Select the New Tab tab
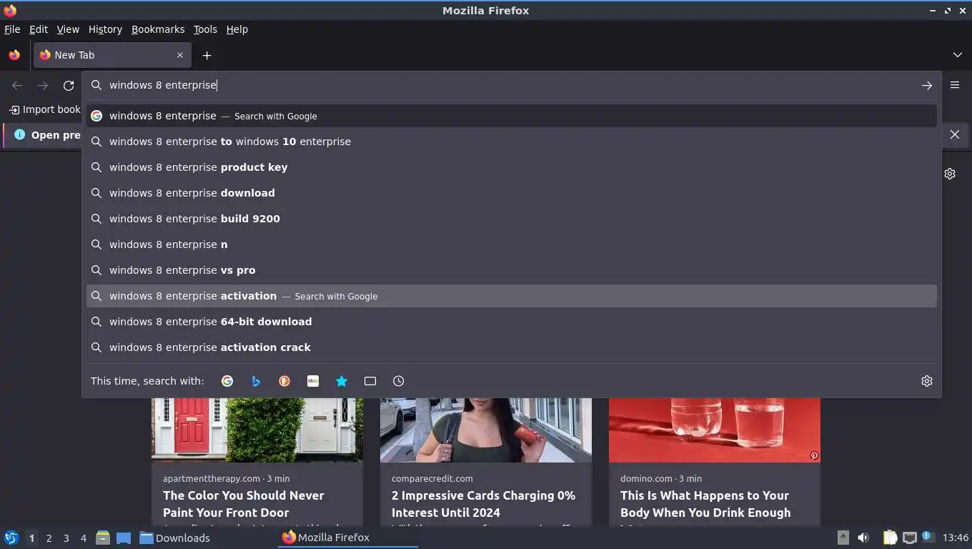This screenshot has width=972, height=549. point(112,55)
